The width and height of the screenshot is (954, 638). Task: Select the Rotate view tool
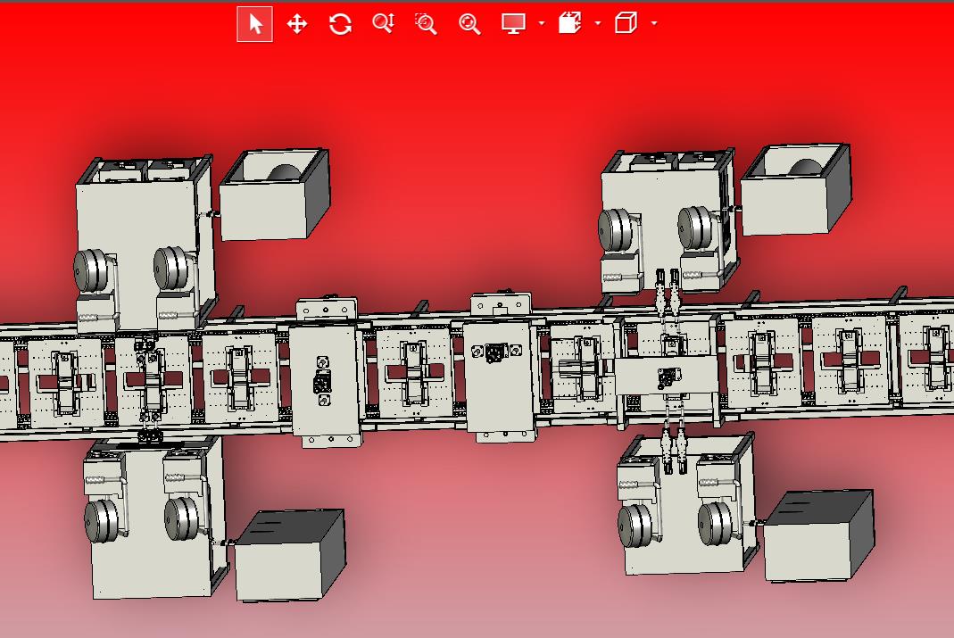340,24
